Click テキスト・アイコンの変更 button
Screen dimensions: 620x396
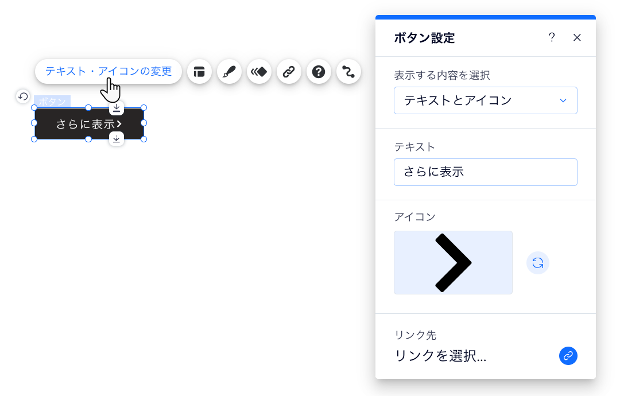[x=108, y=72]
